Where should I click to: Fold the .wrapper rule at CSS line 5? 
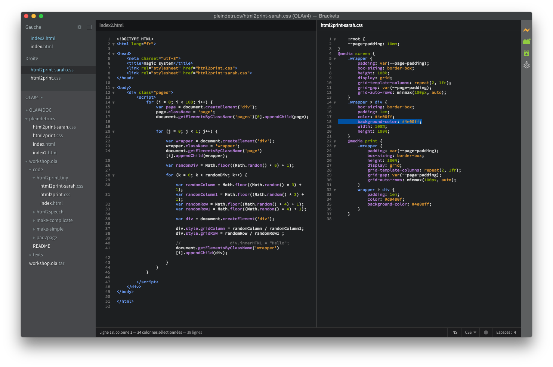[x=335, y=59]
